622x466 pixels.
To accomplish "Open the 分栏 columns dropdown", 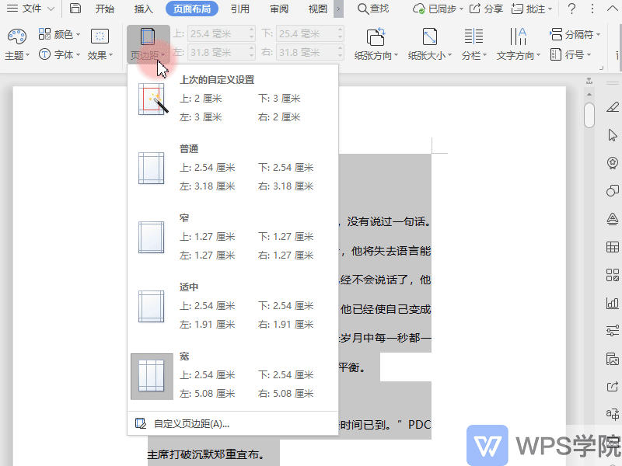I will pos(474,44).
